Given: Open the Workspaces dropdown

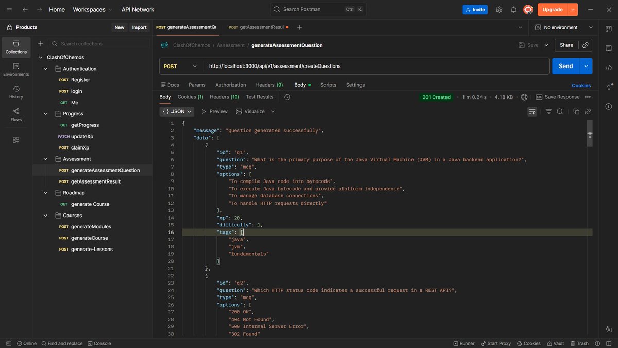Looking at the screenshot, I should [x=92, y=9].
